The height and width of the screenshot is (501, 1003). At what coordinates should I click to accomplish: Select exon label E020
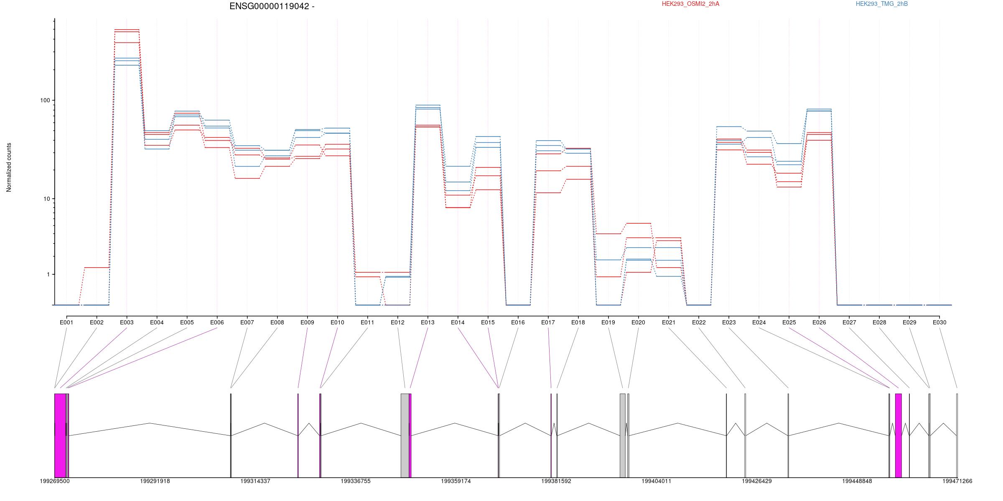point(638,322)
